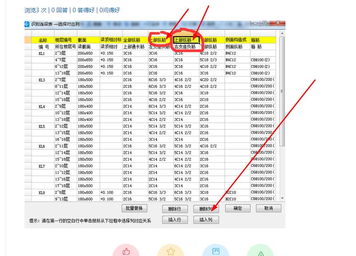Click the row header left of KL1
This screenshot has height=256, width=356.
click(28, 53)
